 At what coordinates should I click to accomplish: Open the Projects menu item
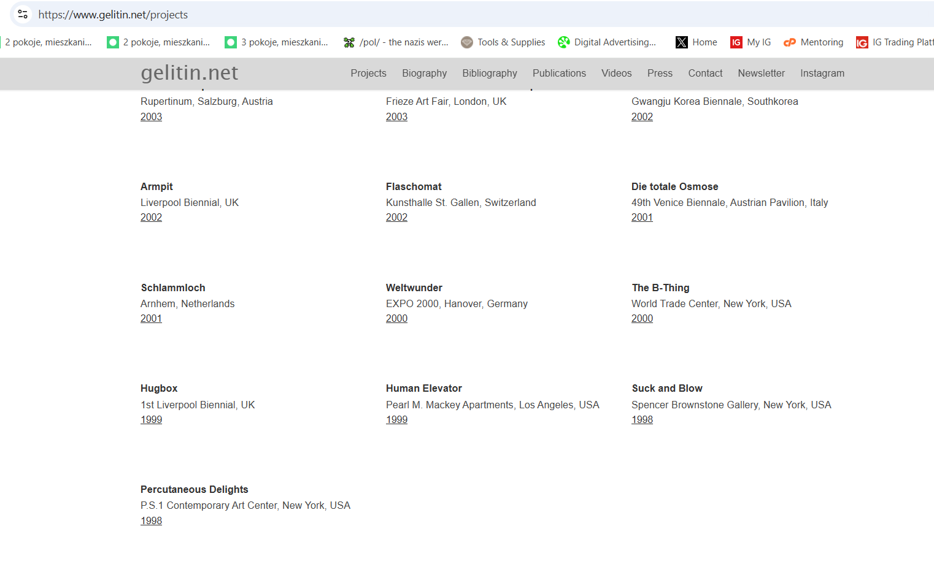[368, 73]
